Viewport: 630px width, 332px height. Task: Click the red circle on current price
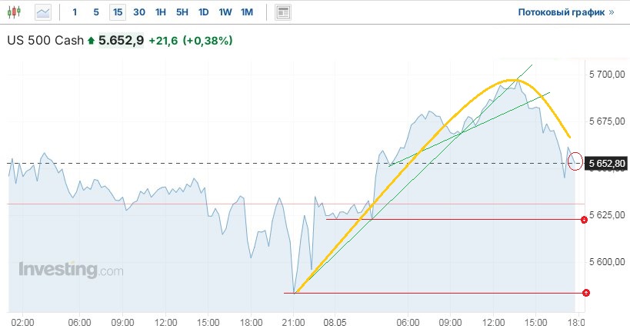[575, 161]
